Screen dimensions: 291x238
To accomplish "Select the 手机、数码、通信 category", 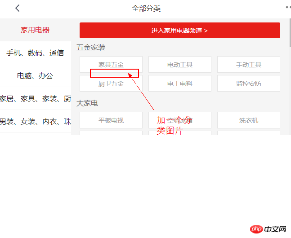I will tap(35, 53).
